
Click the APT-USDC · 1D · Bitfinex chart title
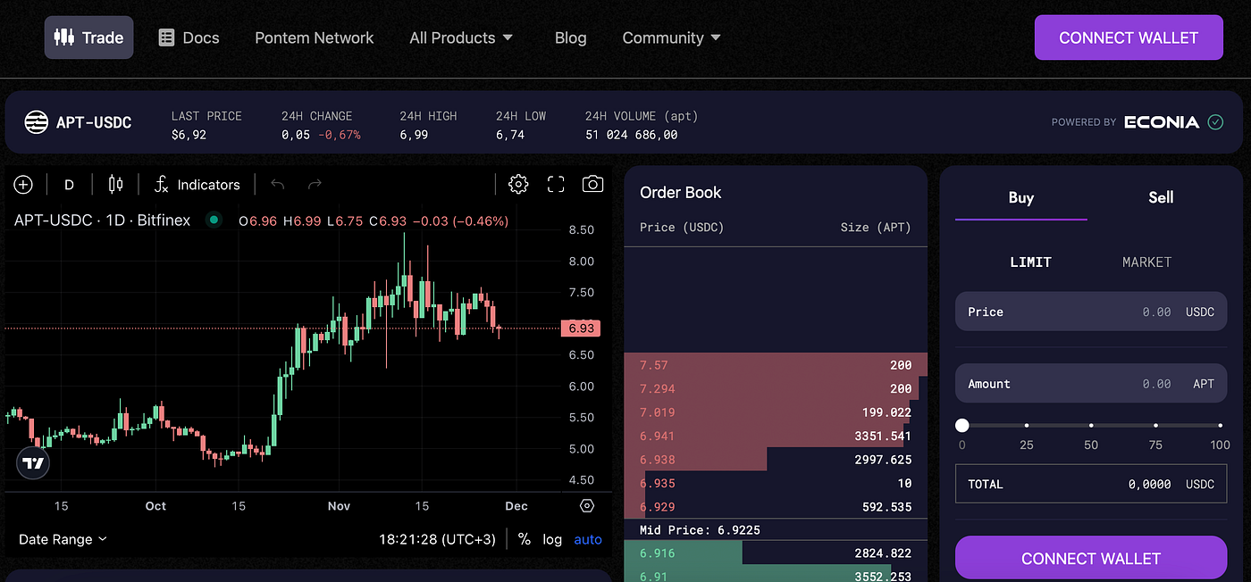pyautogui.click(x=102, y=220)
